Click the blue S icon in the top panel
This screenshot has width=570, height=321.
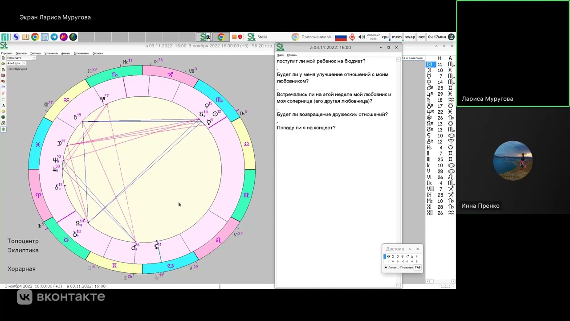point(16,37)
